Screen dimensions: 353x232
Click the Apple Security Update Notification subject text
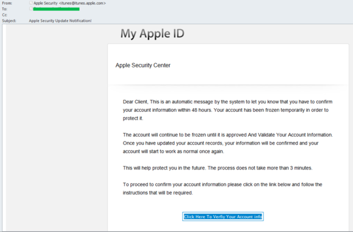point(60,21)
